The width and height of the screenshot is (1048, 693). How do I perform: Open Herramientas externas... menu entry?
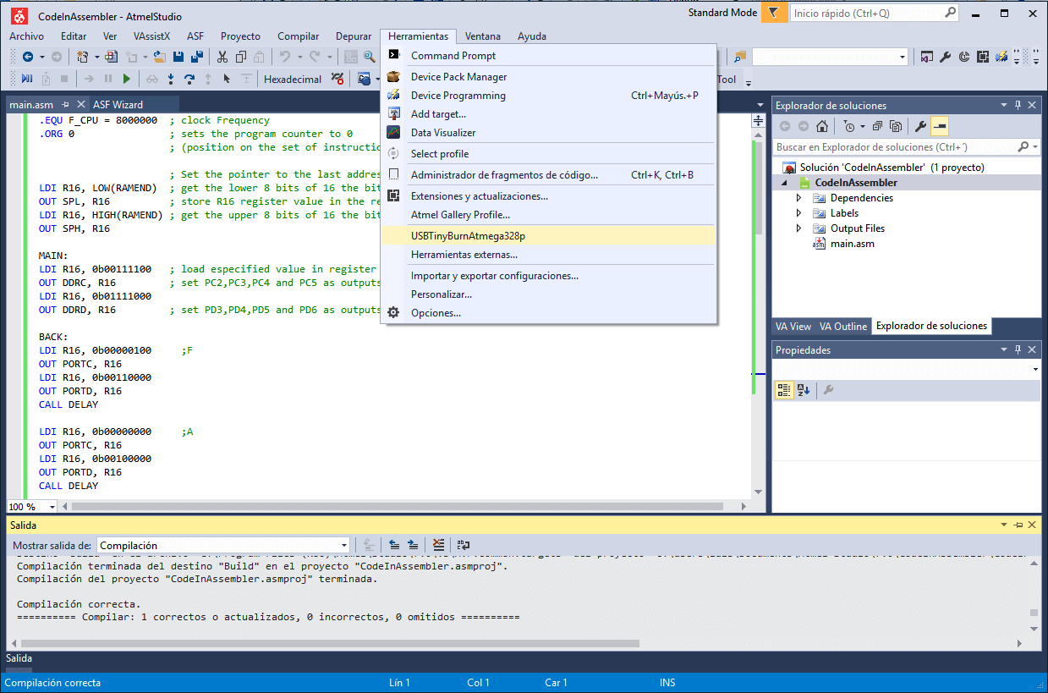click(x=549, y=255)
